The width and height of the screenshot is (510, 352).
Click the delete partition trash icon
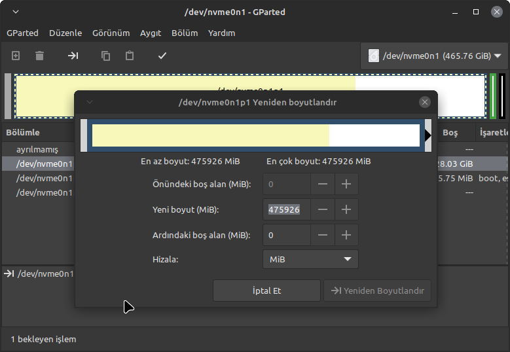[x=40, y=56]
